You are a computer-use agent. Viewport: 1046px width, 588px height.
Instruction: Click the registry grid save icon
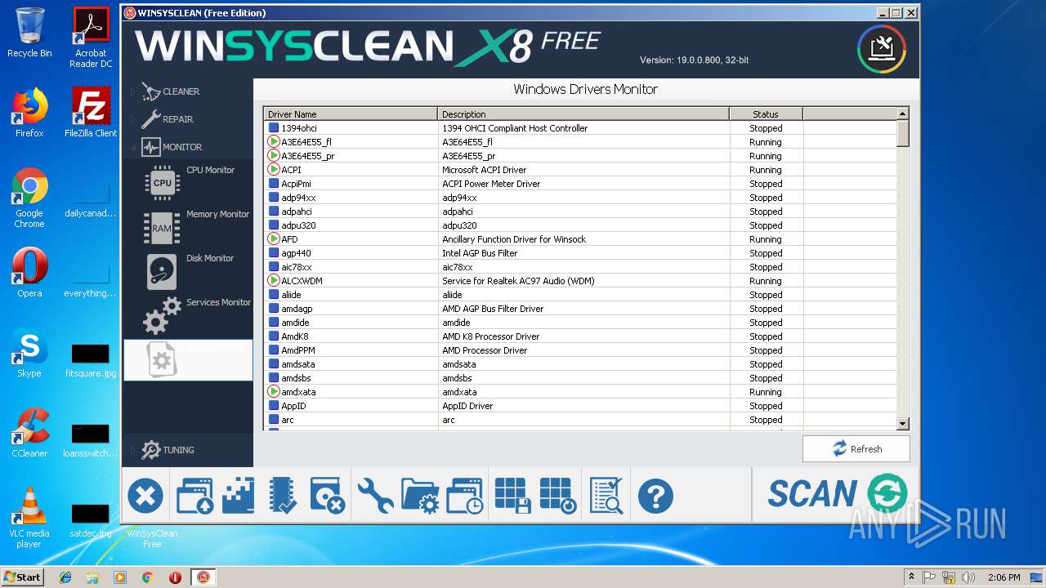click(x=514, y=496)
